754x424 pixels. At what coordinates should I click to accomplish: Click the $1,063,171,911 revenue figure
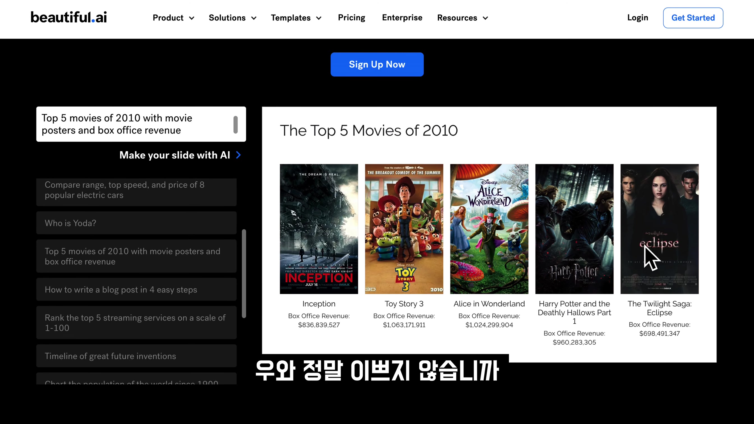404,325
